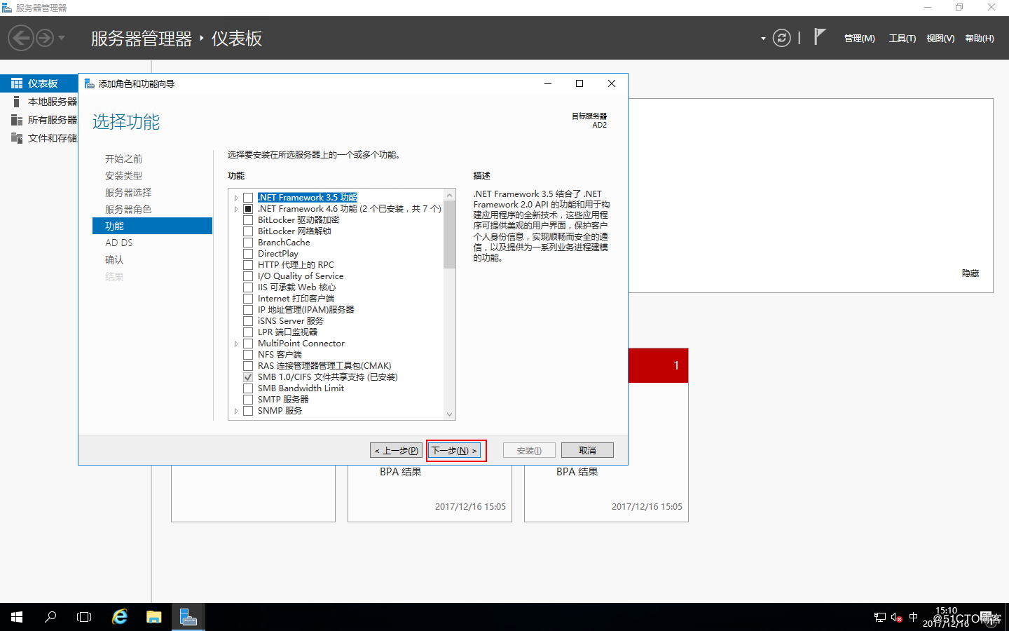The image size is (1009, 631).
Task: Open the 帮助(H) menu
Action: pyautogui.click(x=980, y=39)
